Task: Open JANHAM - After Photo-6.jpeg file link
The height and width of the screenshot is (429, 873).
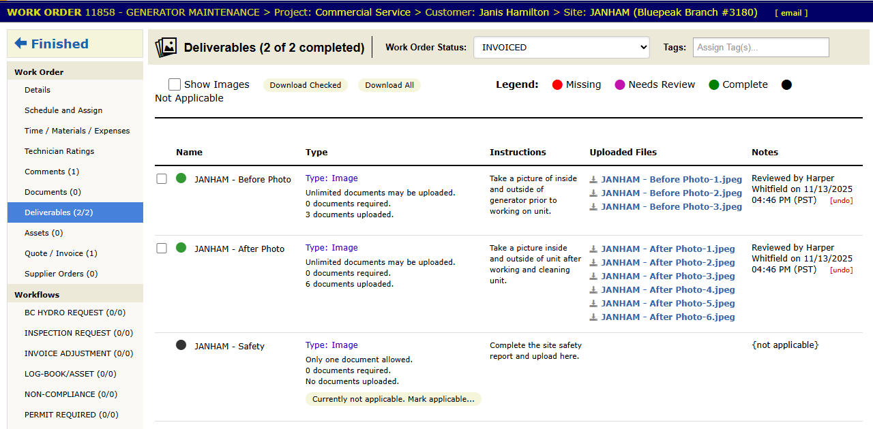Action: 668,317
